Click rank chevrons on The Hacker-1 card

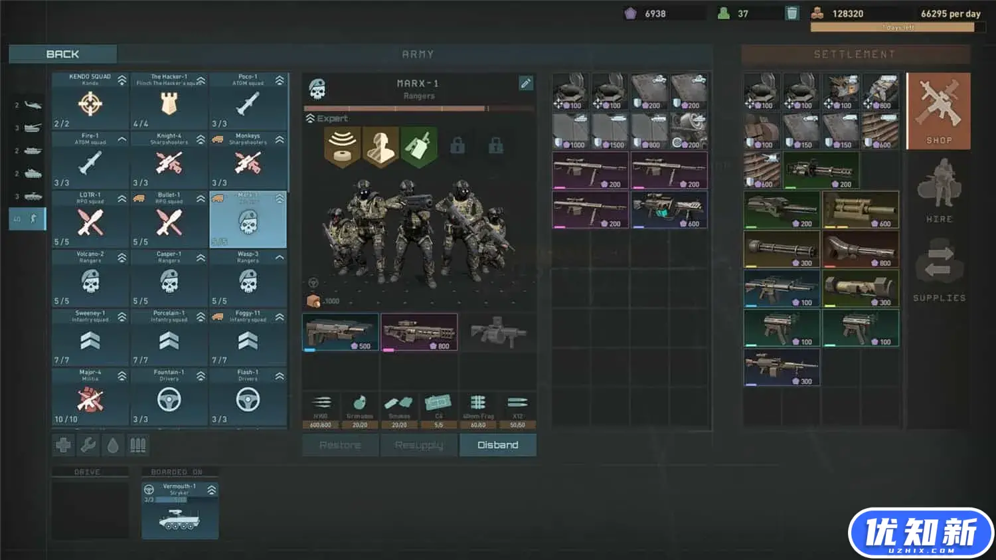click(x=201, y=80)
